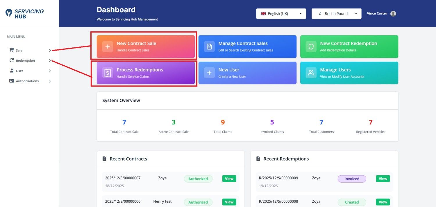The height and width of the screenshot is (207, 436).
Task: Open the English (UK) language dropdown
Action: click(281, 14)
